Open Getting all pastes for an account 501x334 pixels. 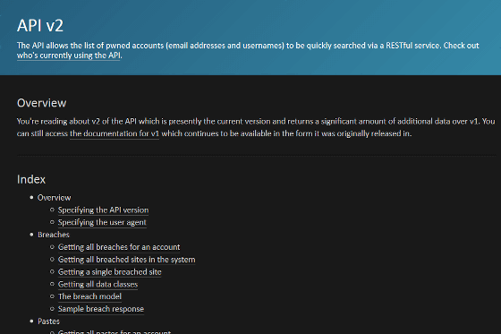pyautogui.click(x=115, y=331)
